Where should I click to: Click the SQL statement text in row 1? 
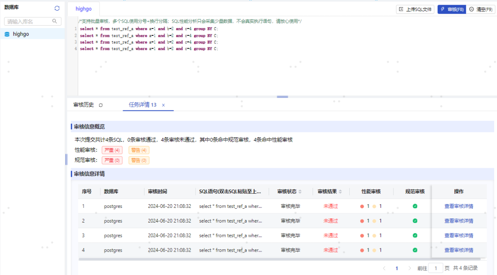(231, 206)
